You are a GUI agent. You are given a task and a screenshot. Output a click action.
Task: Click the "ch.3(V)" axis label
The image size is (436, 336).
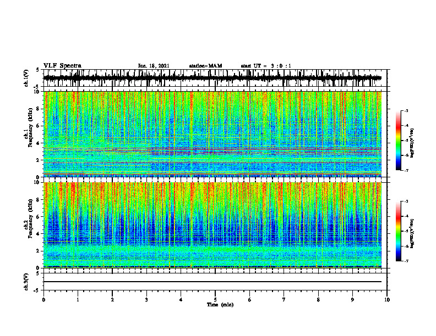click(26, 282)
